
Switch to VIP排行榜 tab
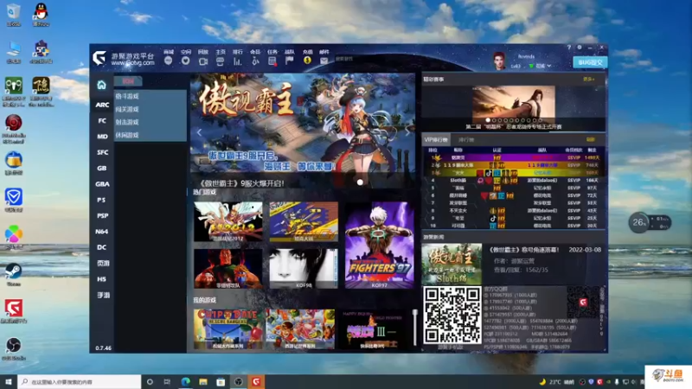[x=436, y=140]
